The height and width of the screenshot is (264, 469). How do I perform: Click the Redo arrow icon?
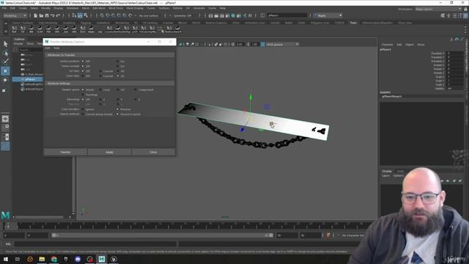pyautogui.click(x=59, y=15)
